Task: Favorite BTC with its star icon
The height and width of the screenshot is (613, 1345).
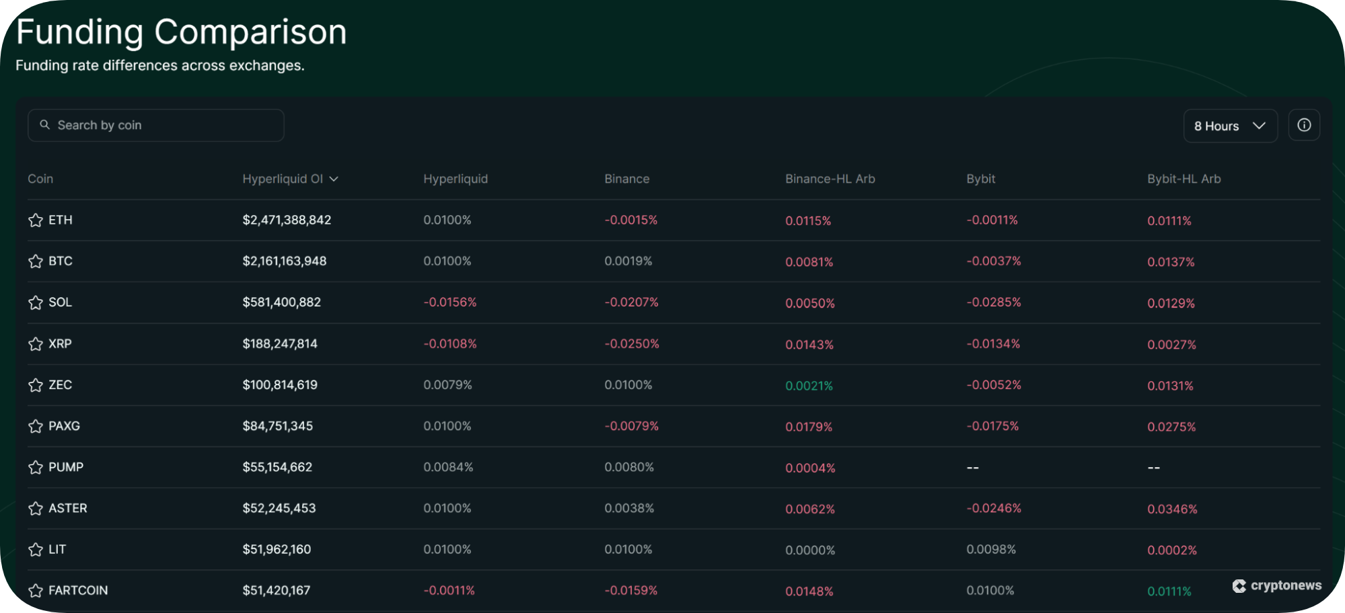Action: pos(36,261)
